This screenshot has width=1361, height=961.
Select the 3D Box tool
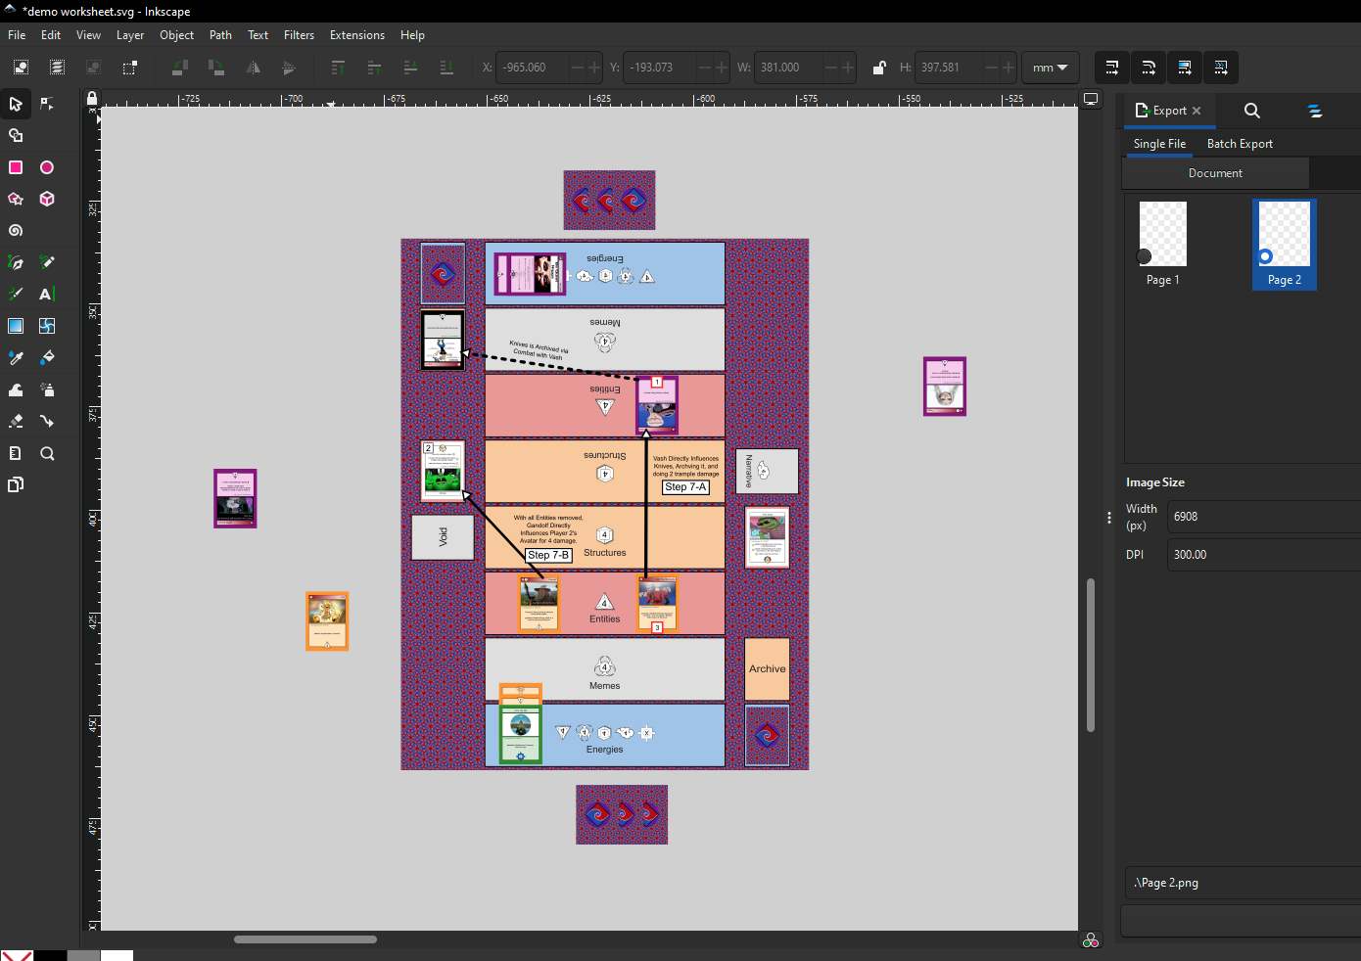click(x=47, y=199)
